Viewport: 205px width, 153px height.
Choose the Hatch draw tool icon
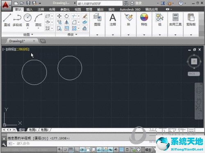[48, 28]
